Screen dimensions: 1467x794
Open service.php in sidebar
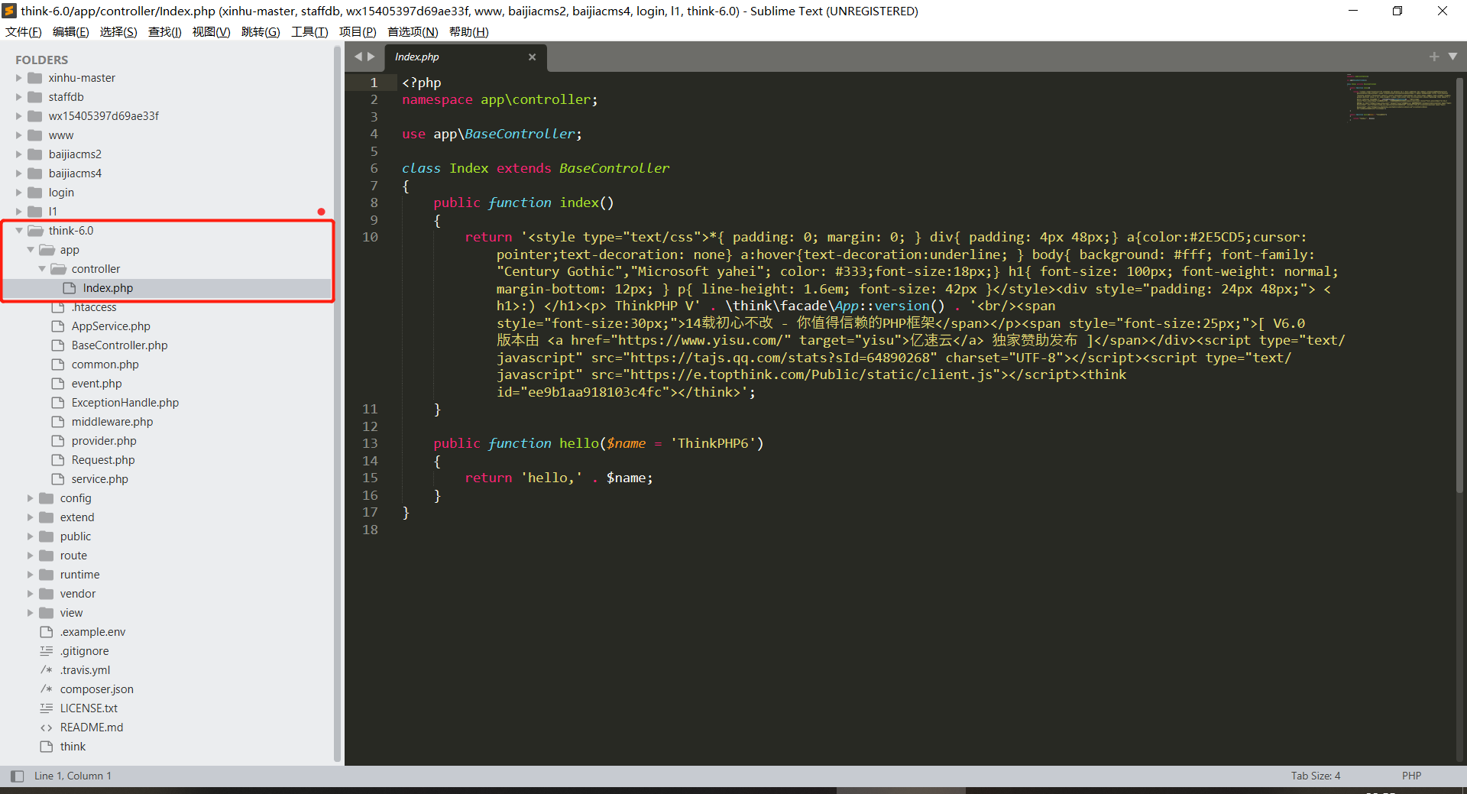(99, 479)
